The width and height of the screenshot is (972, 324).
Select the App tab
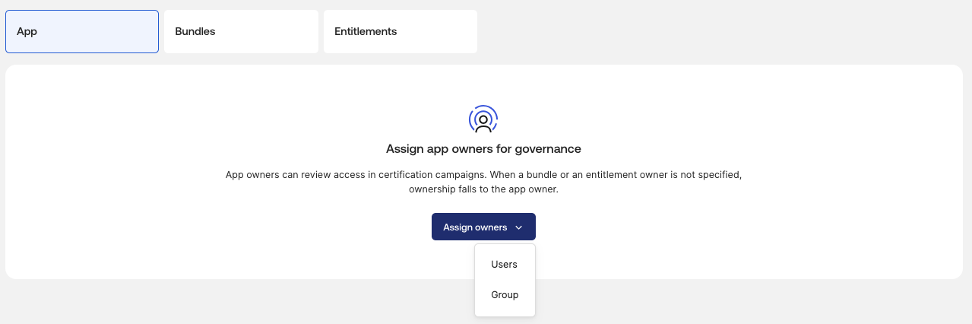(82, 32)
